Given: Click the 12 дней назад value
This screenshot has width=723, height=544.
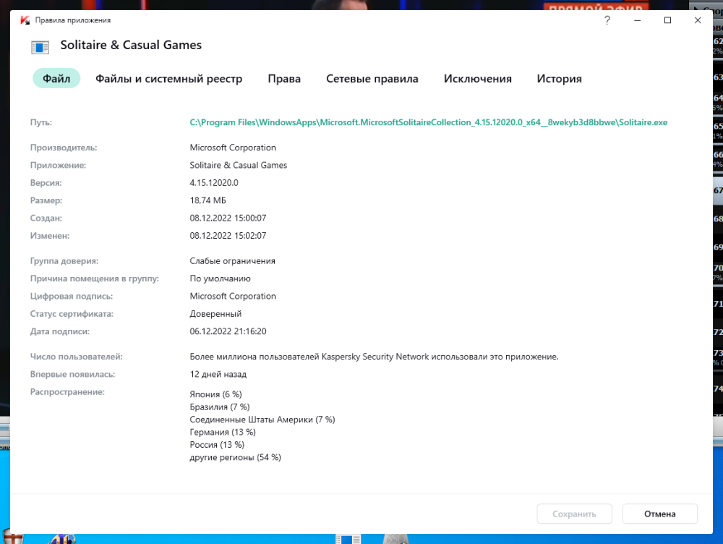Looking at the screenshot, I should (x=218, y=374).
